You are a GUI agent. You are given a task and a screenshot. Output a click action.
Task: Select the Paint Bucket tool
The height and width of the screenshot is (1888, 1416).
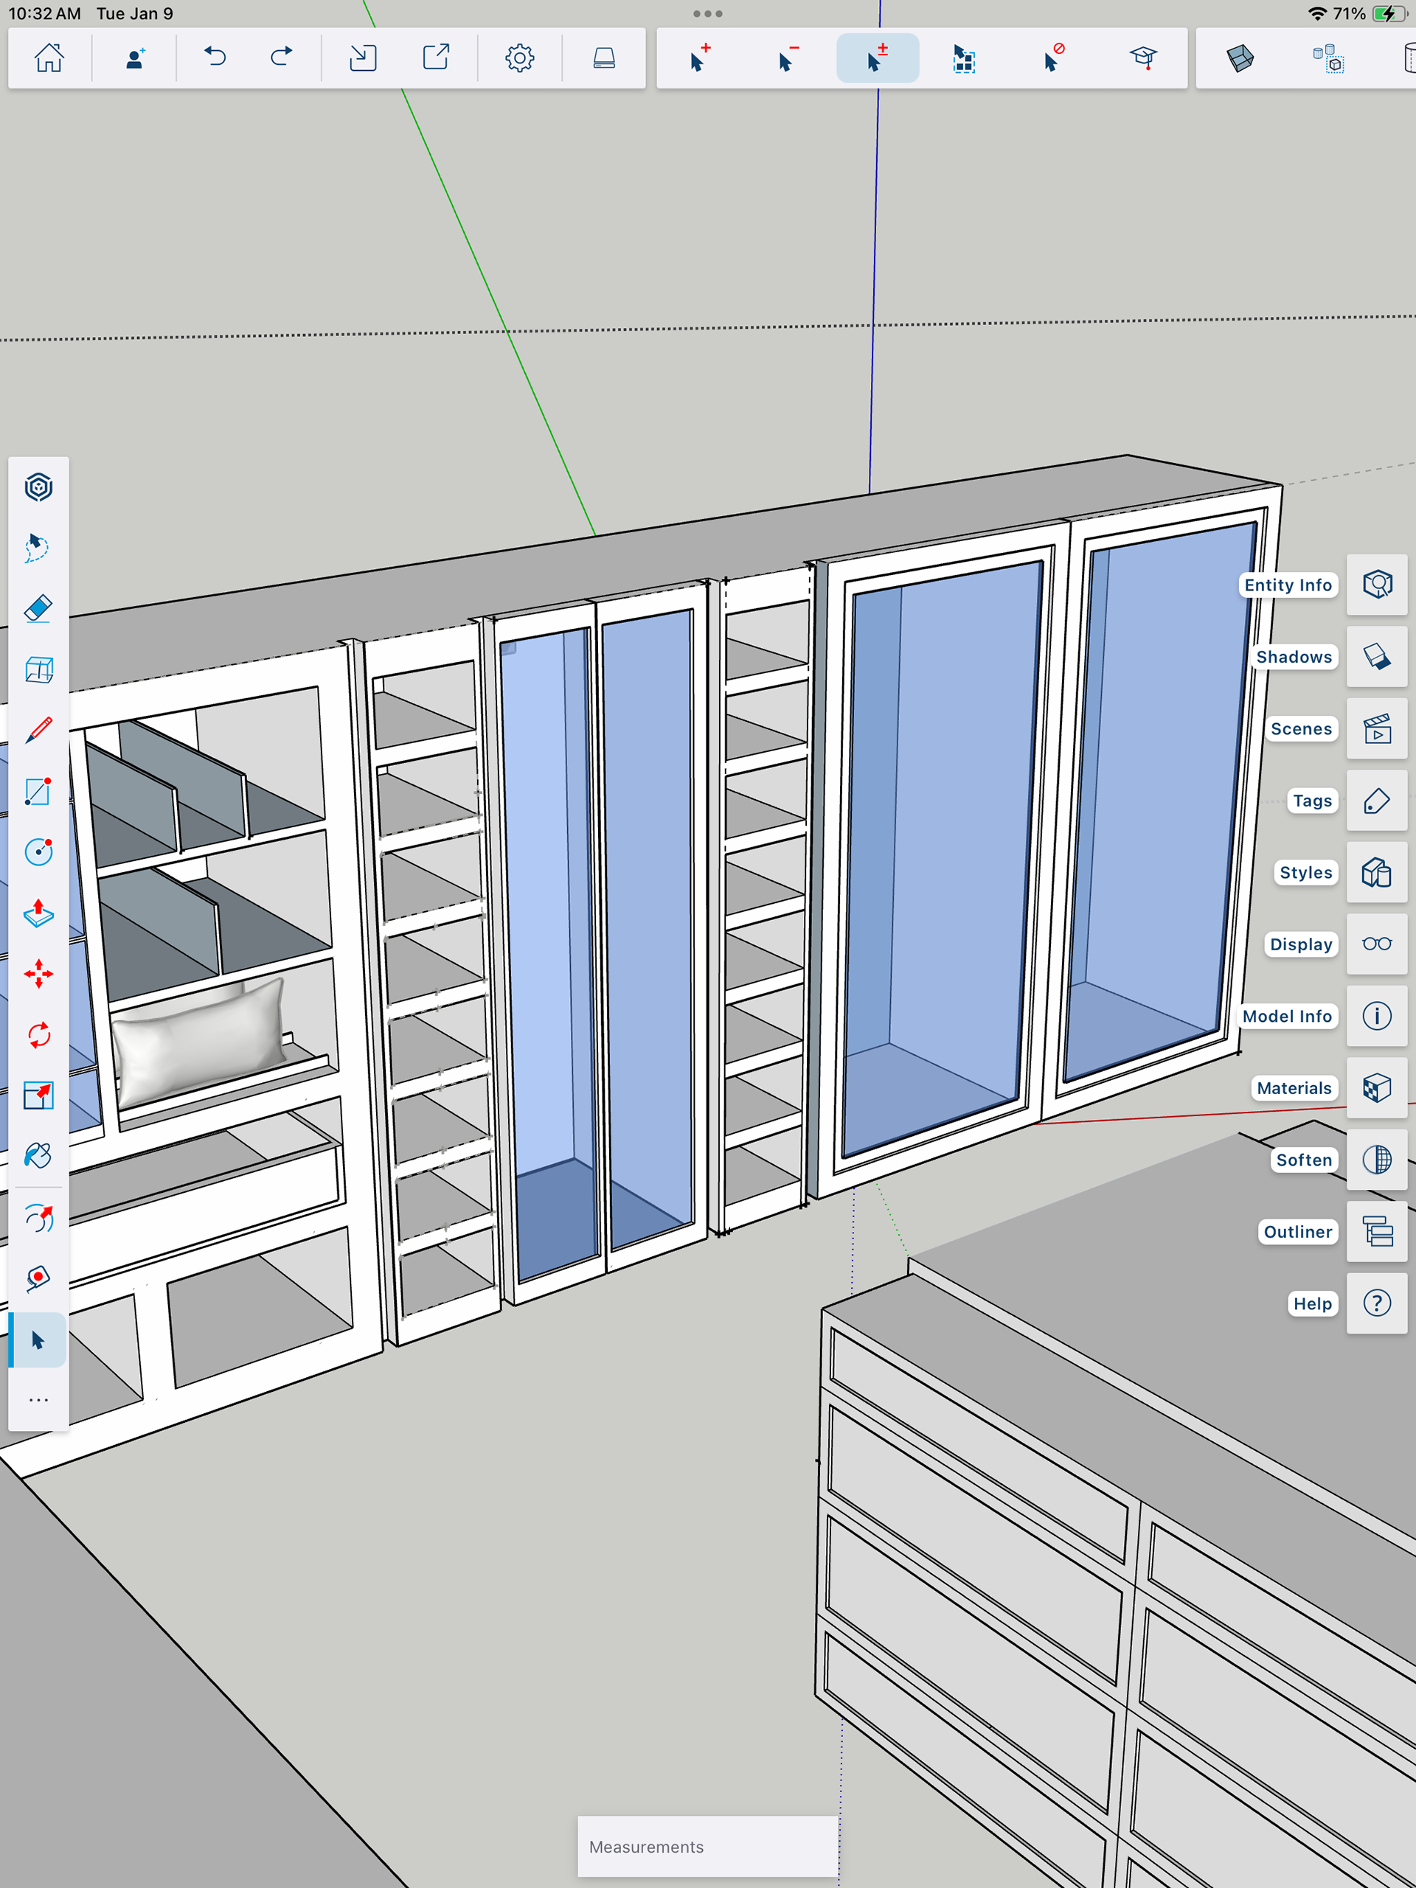38,1157
